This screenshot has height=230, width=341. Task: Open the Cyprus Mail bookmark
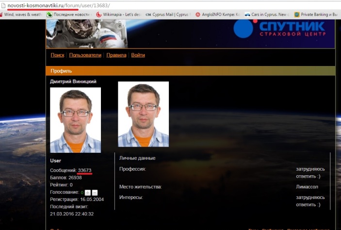click(168, 15)
